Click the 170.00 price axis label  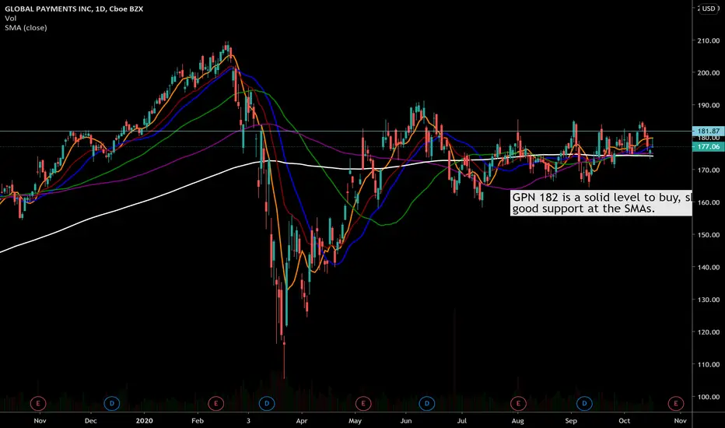coord(709,170)
